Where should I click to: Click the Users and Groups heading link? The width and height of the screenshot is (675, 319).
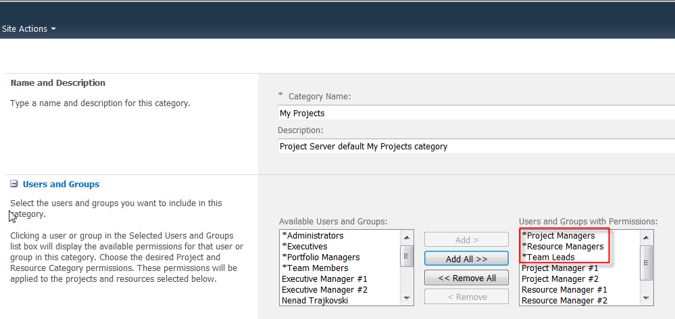coord(61,184)
